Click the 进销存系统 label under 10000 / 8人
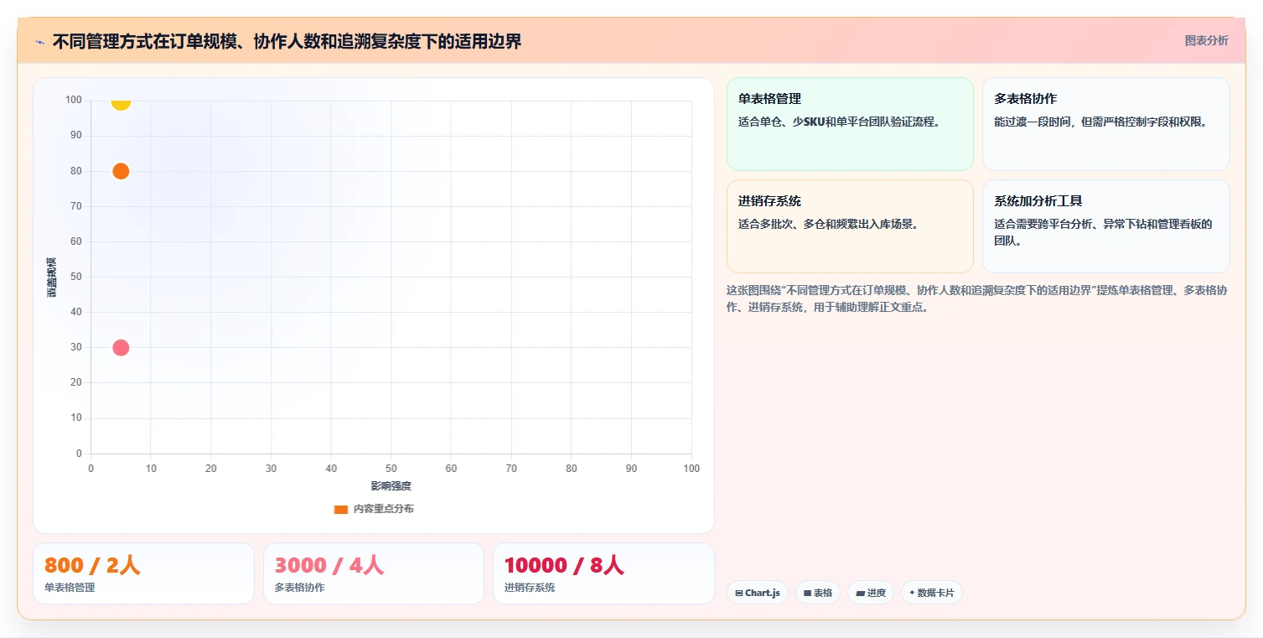1263x638 pixels. (x=530, y=588)
